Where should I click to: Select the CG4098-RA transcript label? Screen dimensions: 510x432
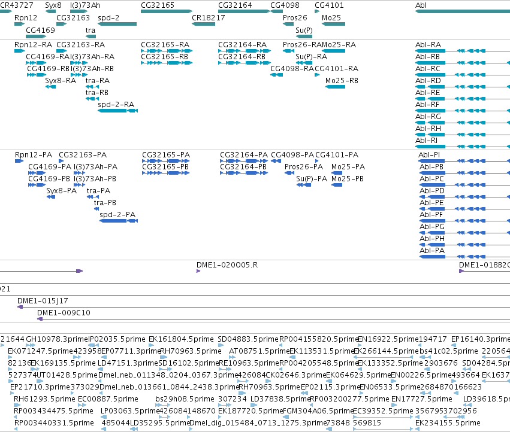coord(292,69)
